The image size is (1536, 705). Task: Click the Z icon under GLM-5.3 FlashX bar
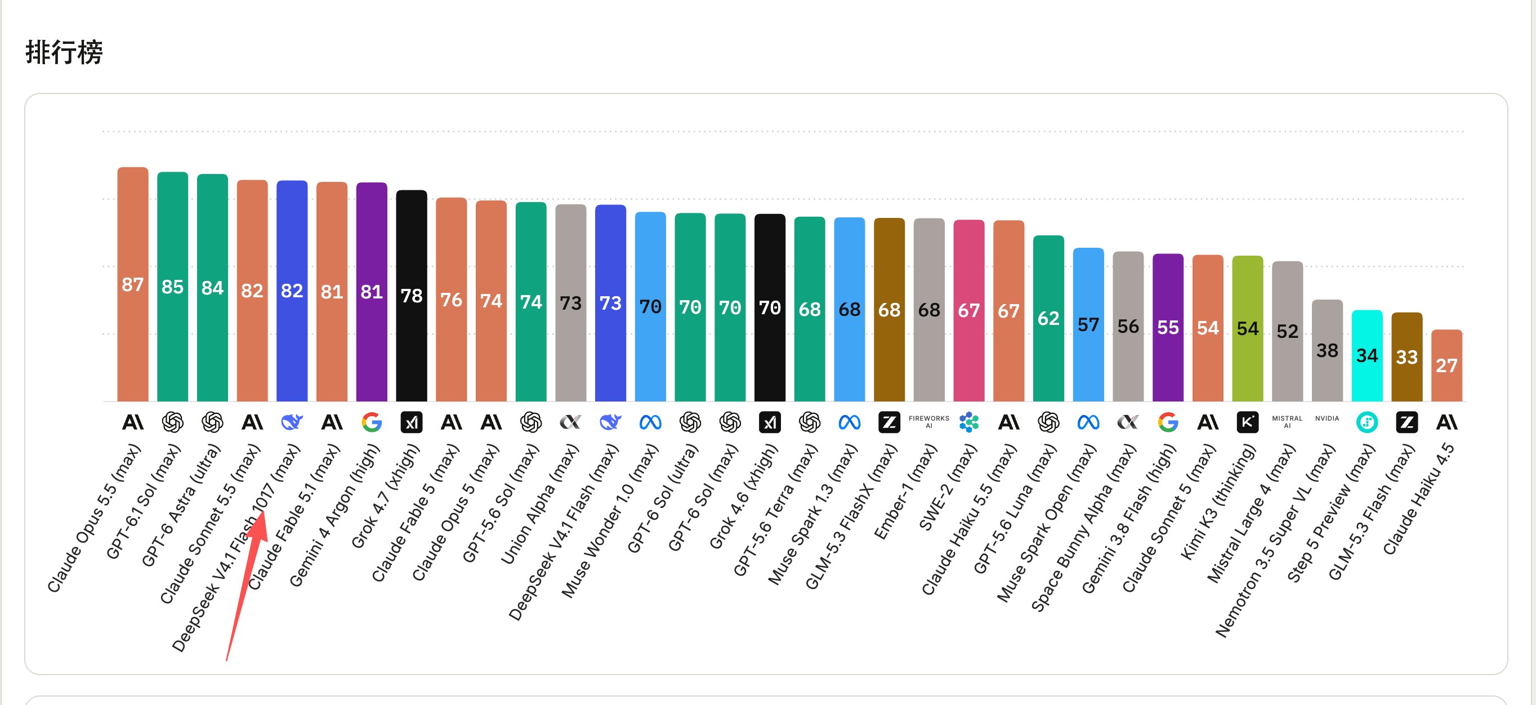(889, 422)
